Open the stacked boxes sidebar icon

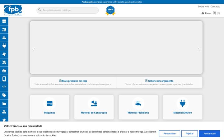[4, 112]
